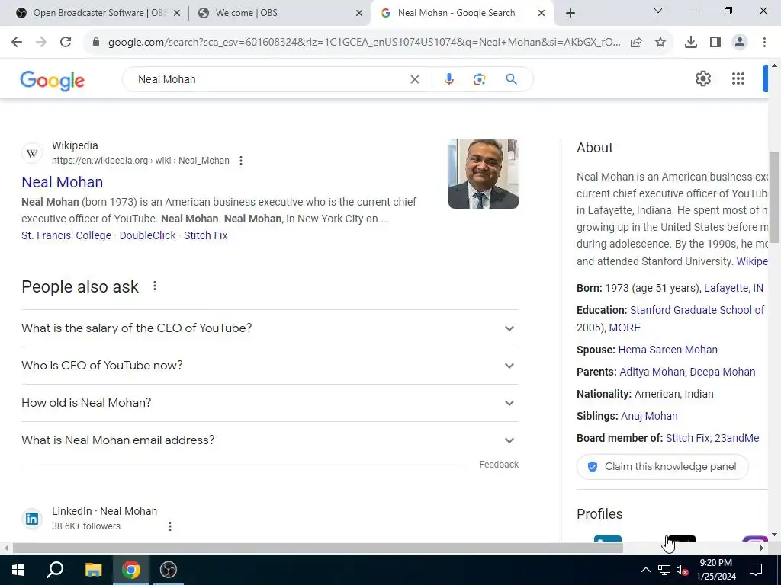781x585 pixels.
Task: Open OBS Studio from the taskbar
Action: pos(169,570)
